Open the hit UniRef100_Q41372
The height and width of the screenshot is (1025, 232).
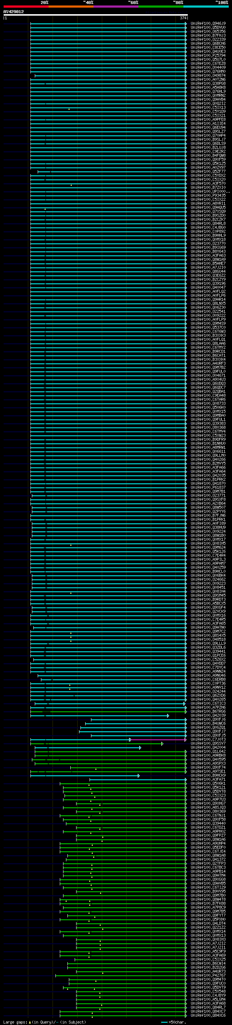[208, 859]
